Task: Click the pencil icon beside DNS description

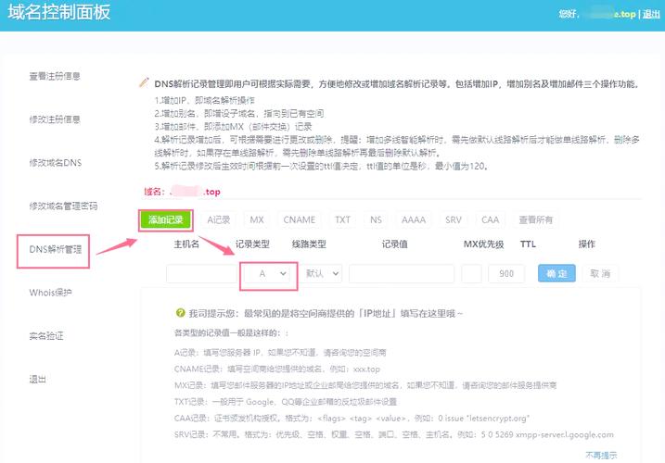Action: [144, 82]
